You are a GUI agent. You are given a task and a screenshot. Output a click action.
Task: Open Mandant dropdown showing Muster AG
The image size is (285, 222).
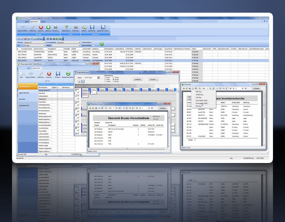(35, 42)
